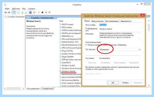The height and width of the screenshot is (97, 154).
Task: Close the Windows Search properties dialog
Action: point(142,15)
